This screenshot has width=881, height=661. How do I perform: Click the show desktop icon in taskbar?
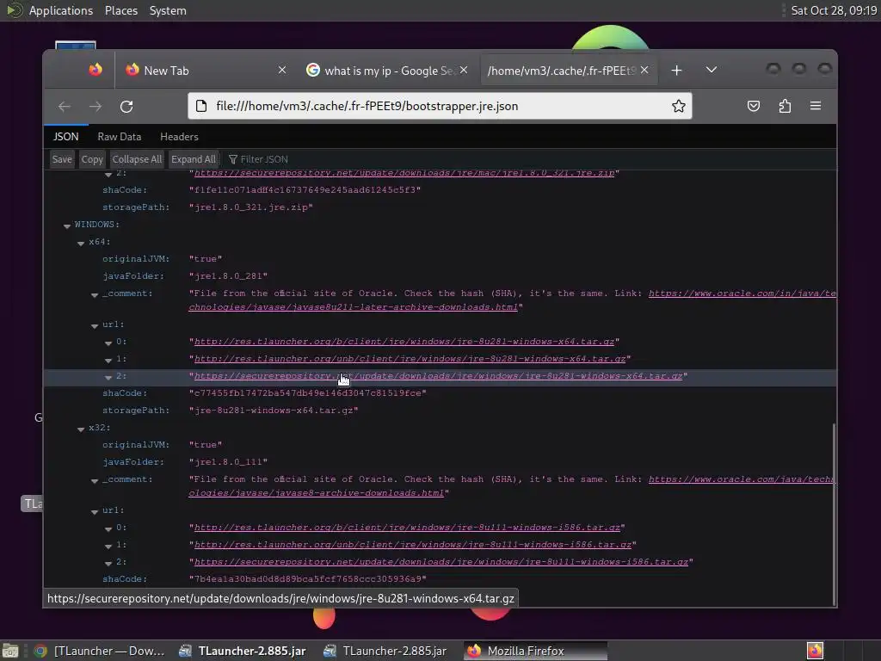10,651
